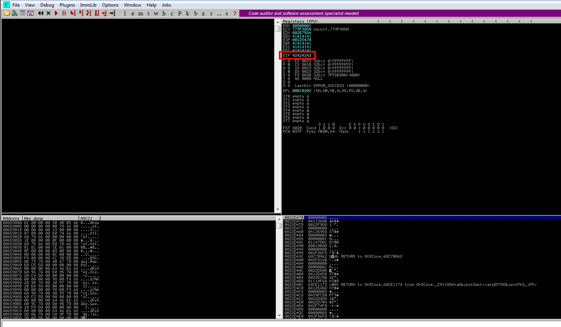Open the Options menu
The width and height of the screenshot is (561, 327).
click(110, 5)
